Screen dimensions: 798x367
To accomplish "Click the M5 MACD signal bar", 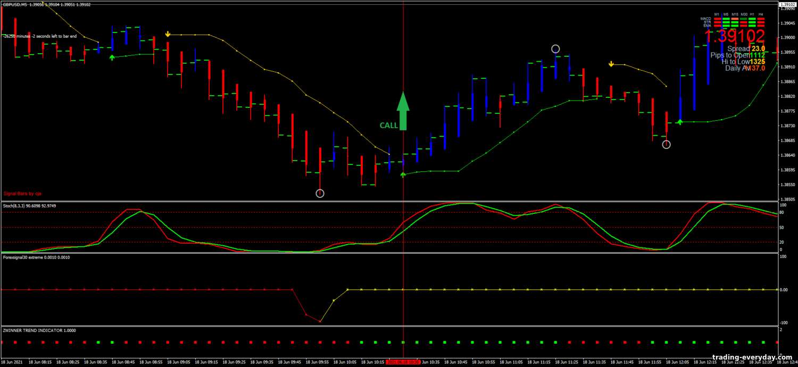I will coord(726,19).
